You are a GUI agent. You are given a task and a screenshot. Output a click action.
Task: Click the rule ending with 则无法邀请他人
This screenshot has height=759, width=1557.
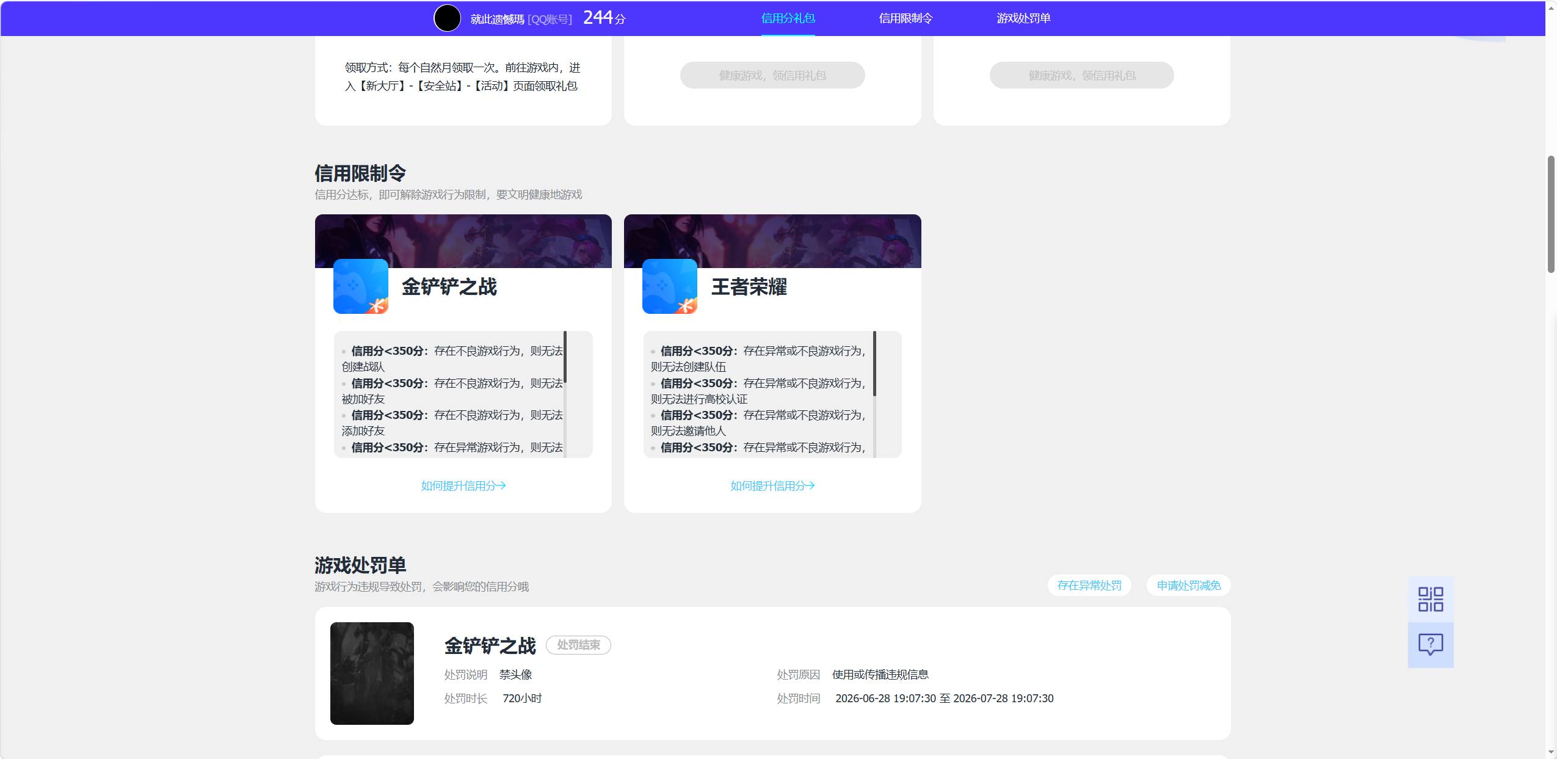tap(758, 423)
